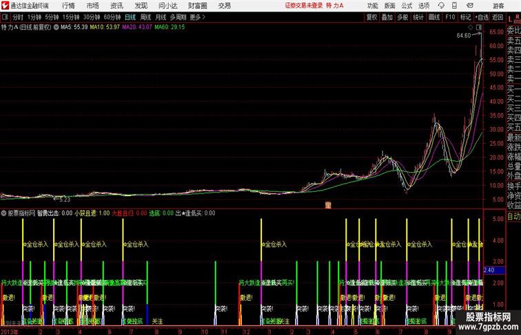Click the 多股 multi-stock button

(402, 17)
